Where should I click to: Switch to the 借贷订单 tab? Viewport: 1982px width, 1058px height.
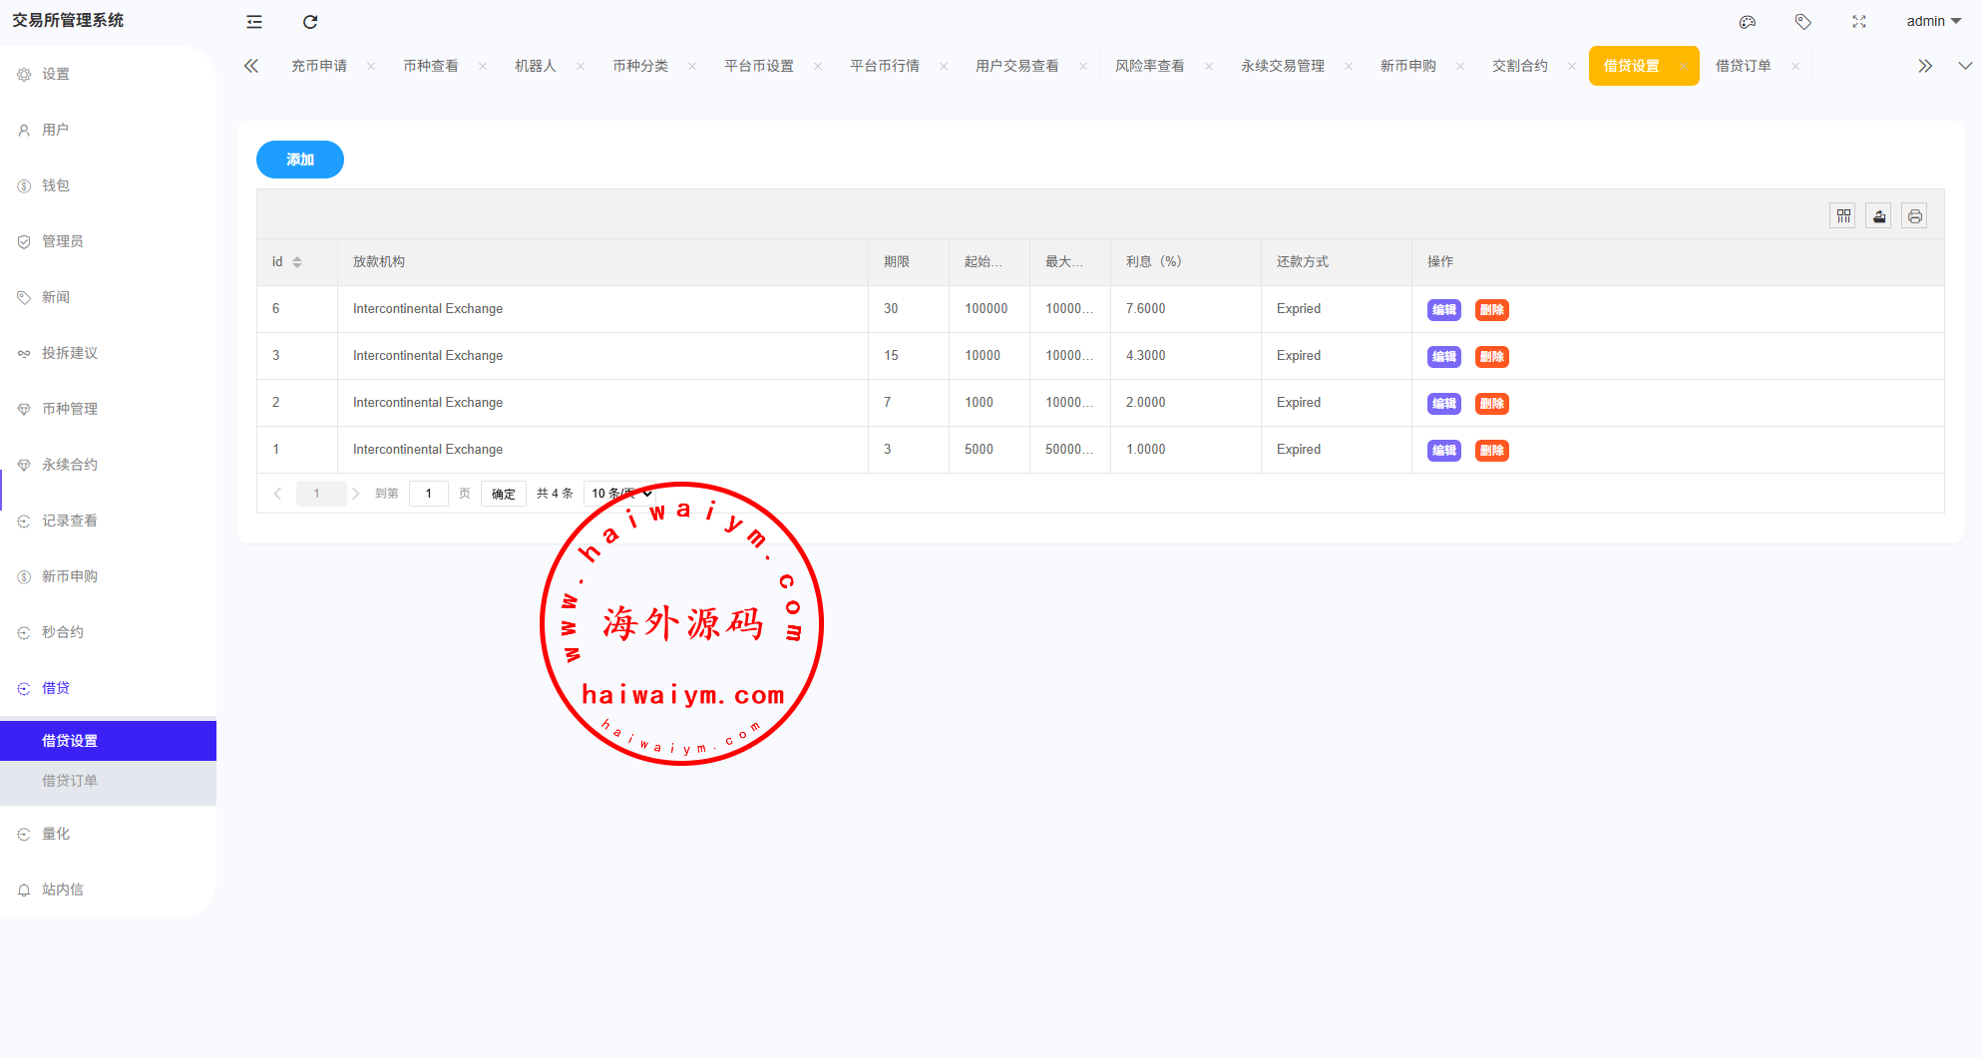(x=1743, y=66)
